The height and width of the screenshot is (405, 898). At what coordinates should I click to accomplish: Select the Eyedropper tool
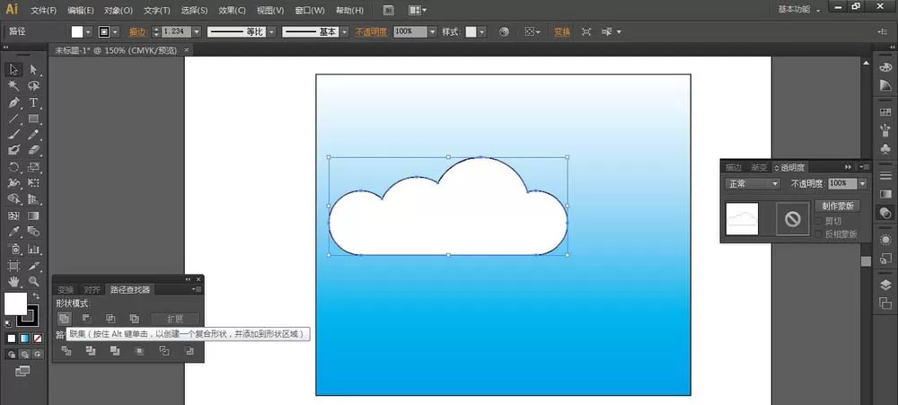(x=13, y=232)
